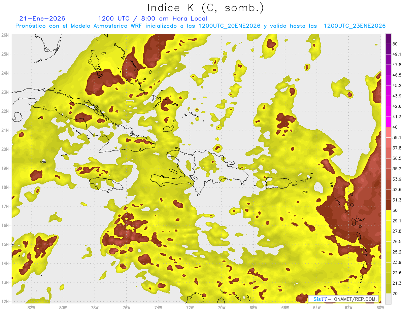Screen dimensions: 404x312
Task: Click the '40' colorbar label
Action: point(396,127)
